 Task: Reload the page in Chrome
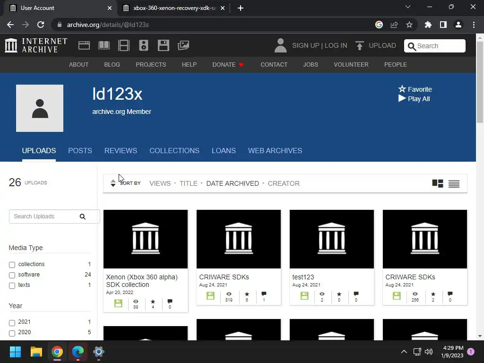[x=41, y=25]
